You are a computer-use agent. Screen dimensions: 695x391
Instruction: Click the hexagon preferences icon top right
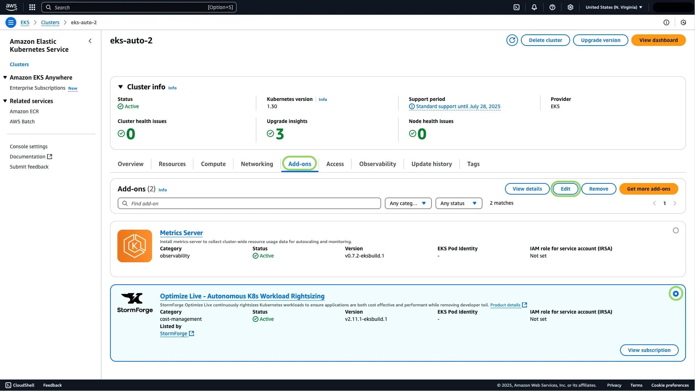[x=683, y=22]
